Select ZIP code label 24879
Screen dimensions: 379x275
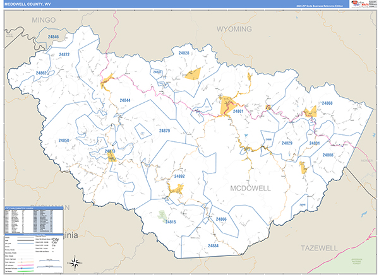pyautogui.click(x=164, y=131)
